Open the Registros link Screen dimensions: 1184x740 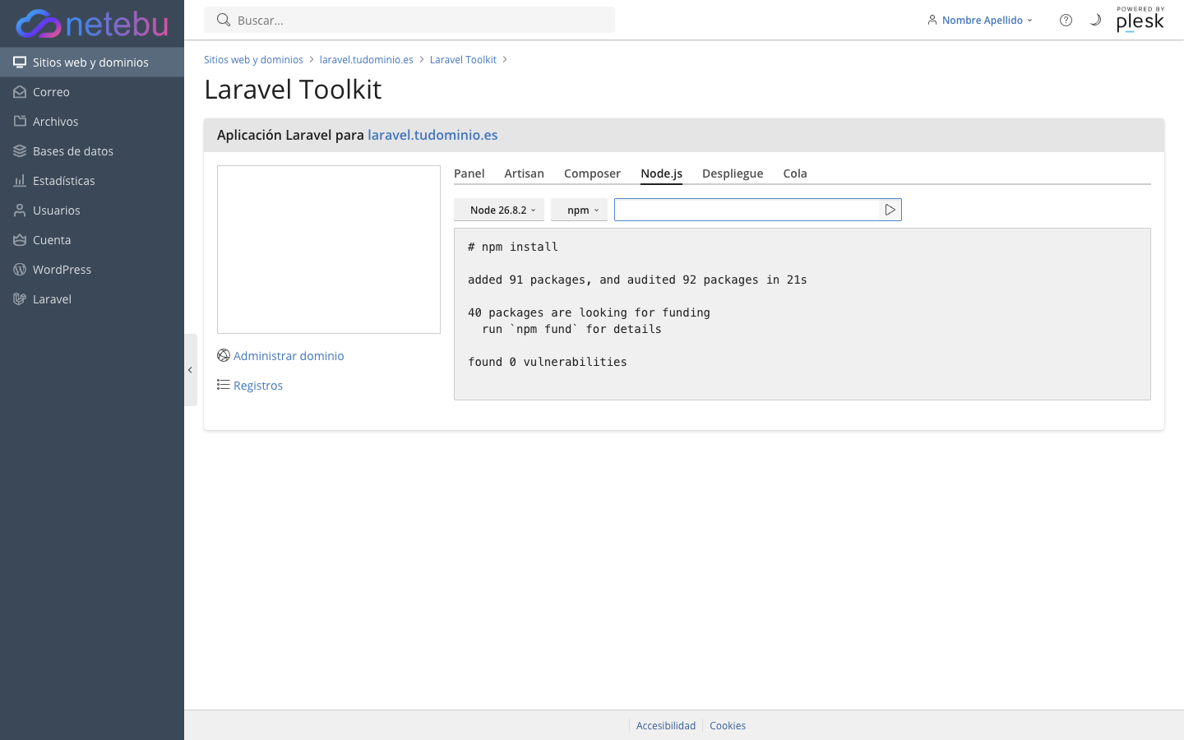[x=258, y=386]
